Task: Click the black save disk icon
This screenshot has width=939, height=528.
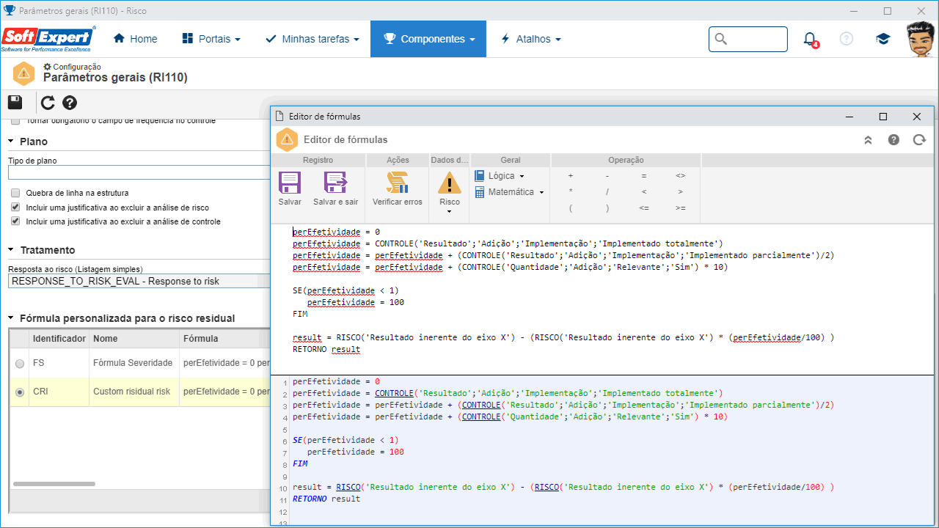Action: click(x=15, y=103)
